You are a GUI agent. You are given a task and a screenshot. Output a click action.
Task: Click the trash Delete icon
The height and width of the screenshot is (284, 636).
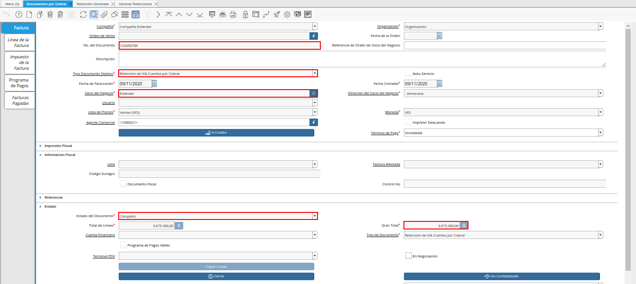pos(50,15)
